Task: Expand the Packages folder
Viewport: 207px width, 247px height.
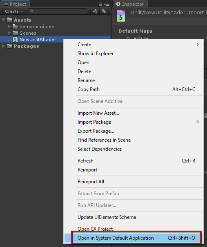Action: 3,46
